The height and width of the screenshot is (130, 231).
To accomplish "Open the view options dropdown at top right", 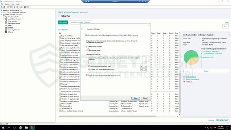I will point(225,26).
